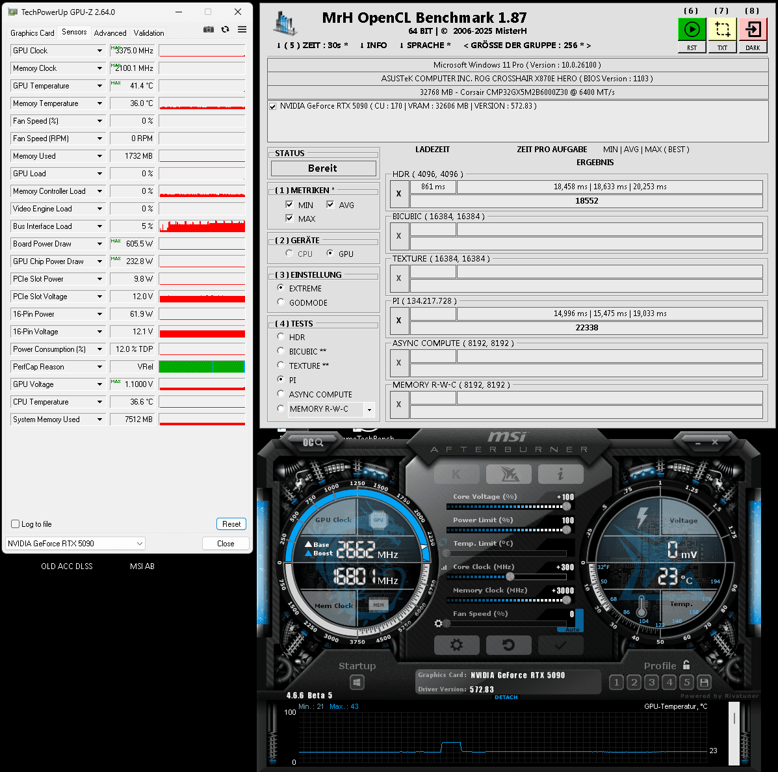The height and width of the screenshot is (772, 778).
Task: Select Afterburner profile slot 5
Action: (687, 682)
